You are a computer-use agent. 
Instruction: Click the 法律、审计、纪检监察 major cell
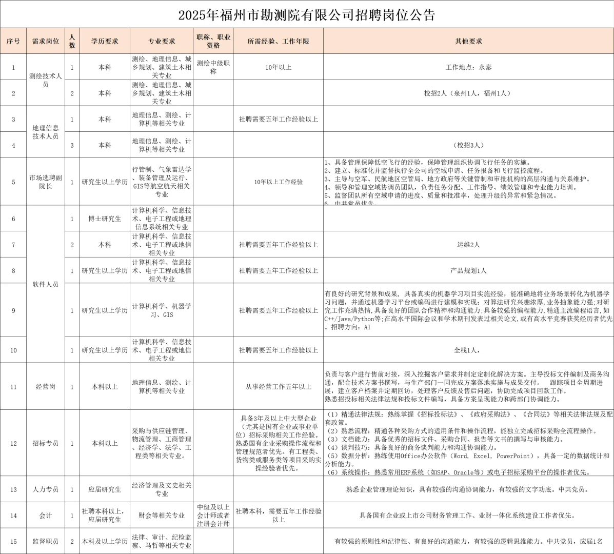(x=162, y=541)
